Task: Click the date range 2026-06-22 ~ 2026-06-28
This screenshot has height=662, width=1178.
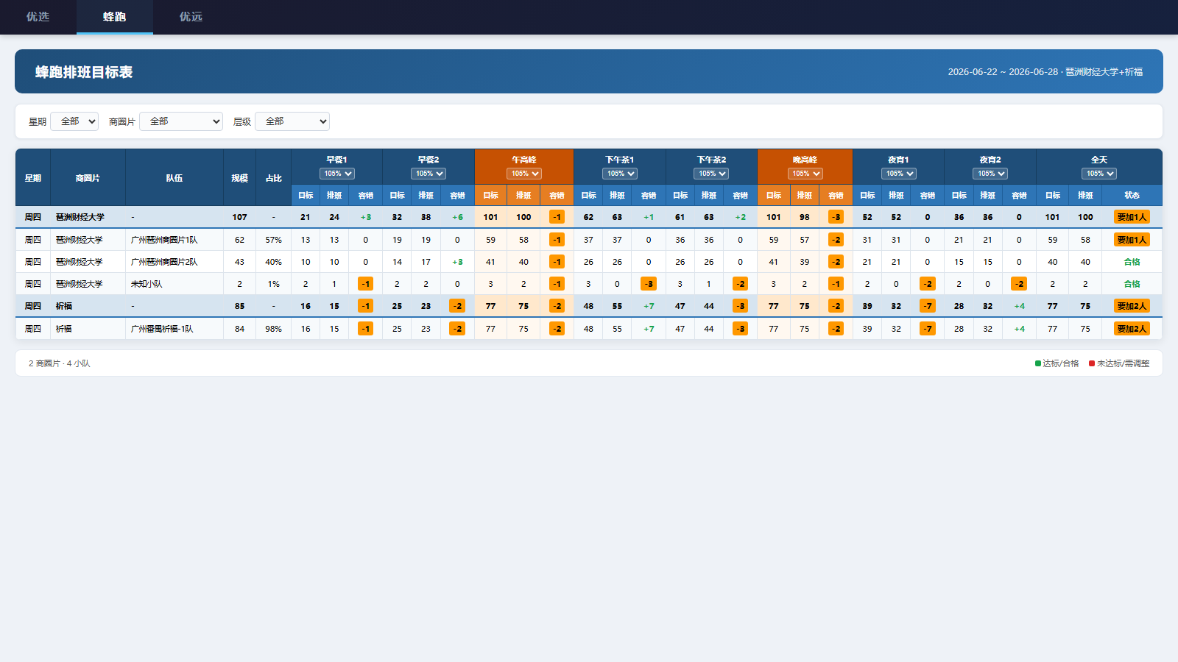Action: pyautogui.click(x=1003, y=72)
